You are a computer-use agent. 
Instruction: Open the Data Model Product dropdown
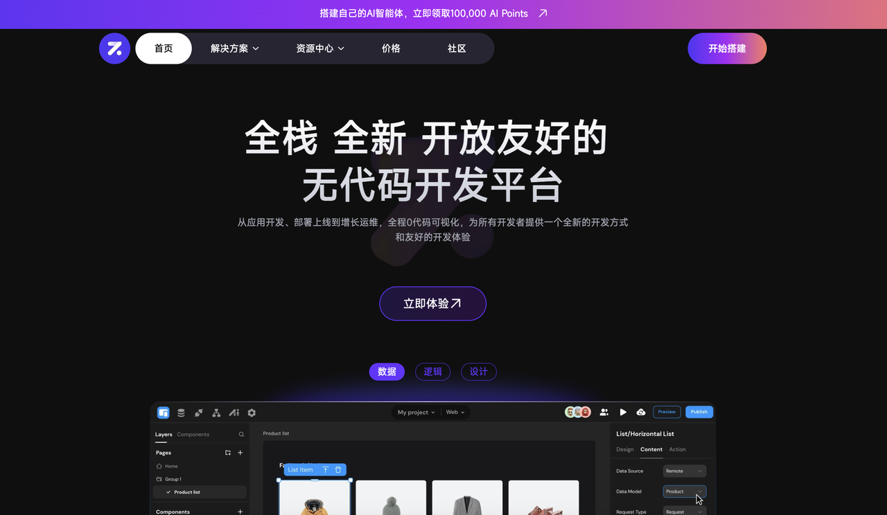tap(685, 491)
